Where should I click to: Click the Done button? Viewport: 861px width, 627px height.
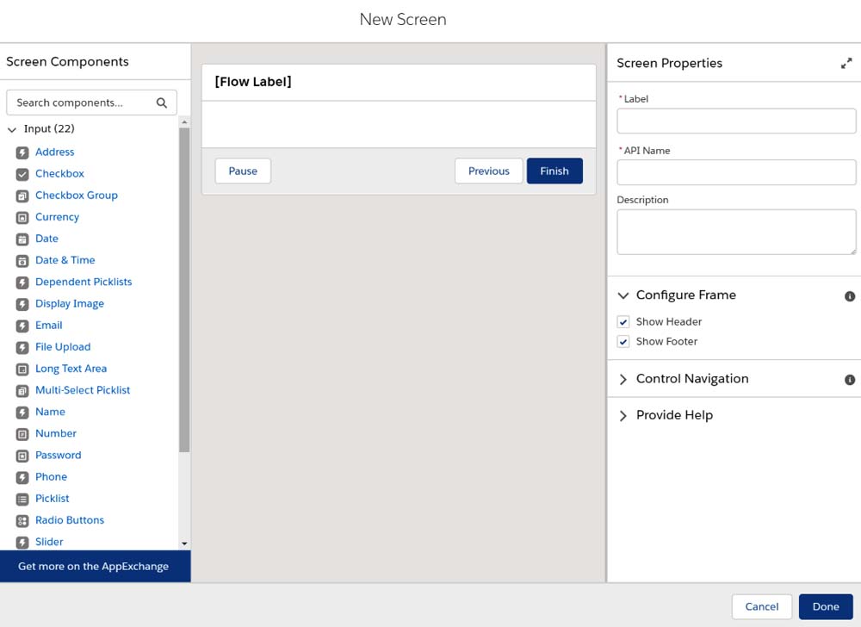(825, 606)
